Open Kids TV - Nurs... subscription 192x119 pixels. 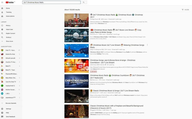pyautogui.click(x=10, y=50)
